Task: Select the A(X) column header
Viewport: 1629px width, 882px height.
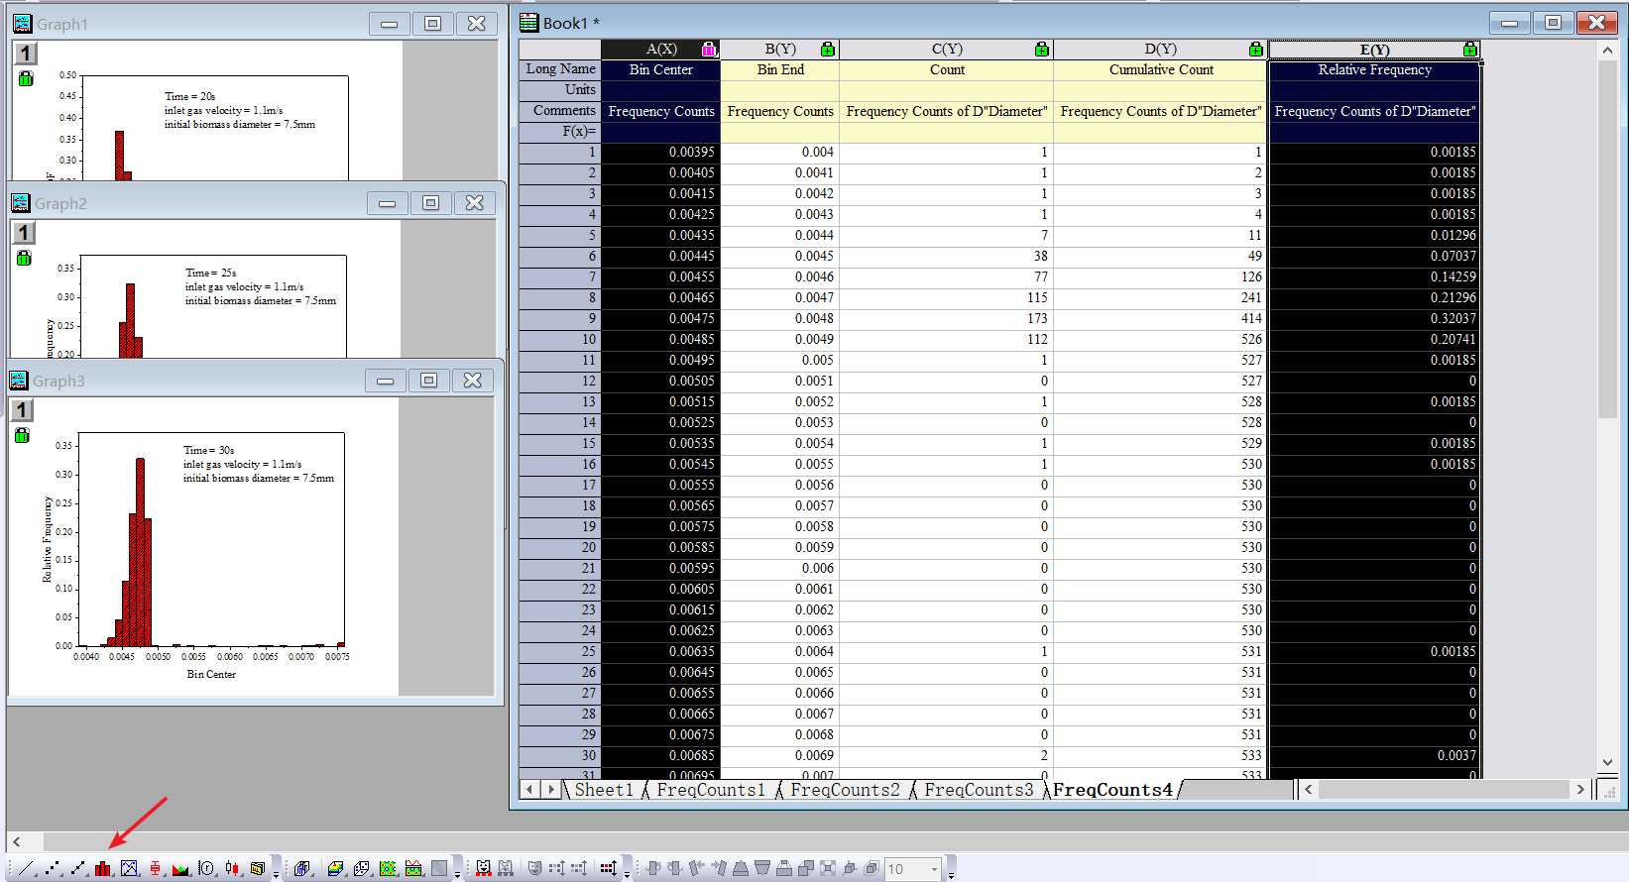Action: click(660, 49)
